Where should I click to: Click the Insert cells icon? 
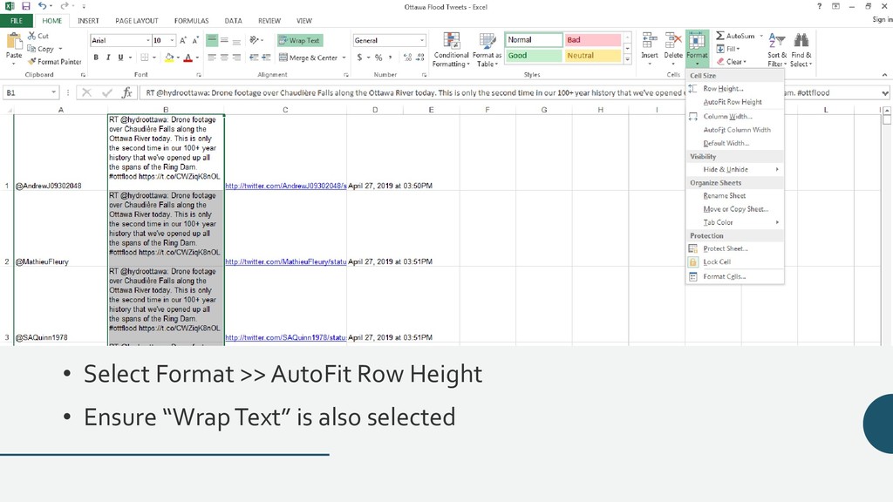click(x=650, y=41)
